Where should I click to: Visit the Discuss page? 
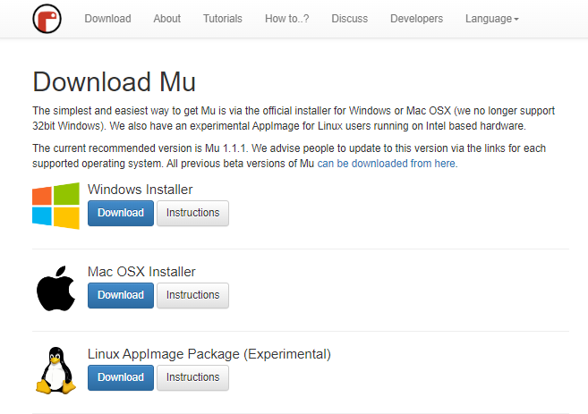click(349, 19)
